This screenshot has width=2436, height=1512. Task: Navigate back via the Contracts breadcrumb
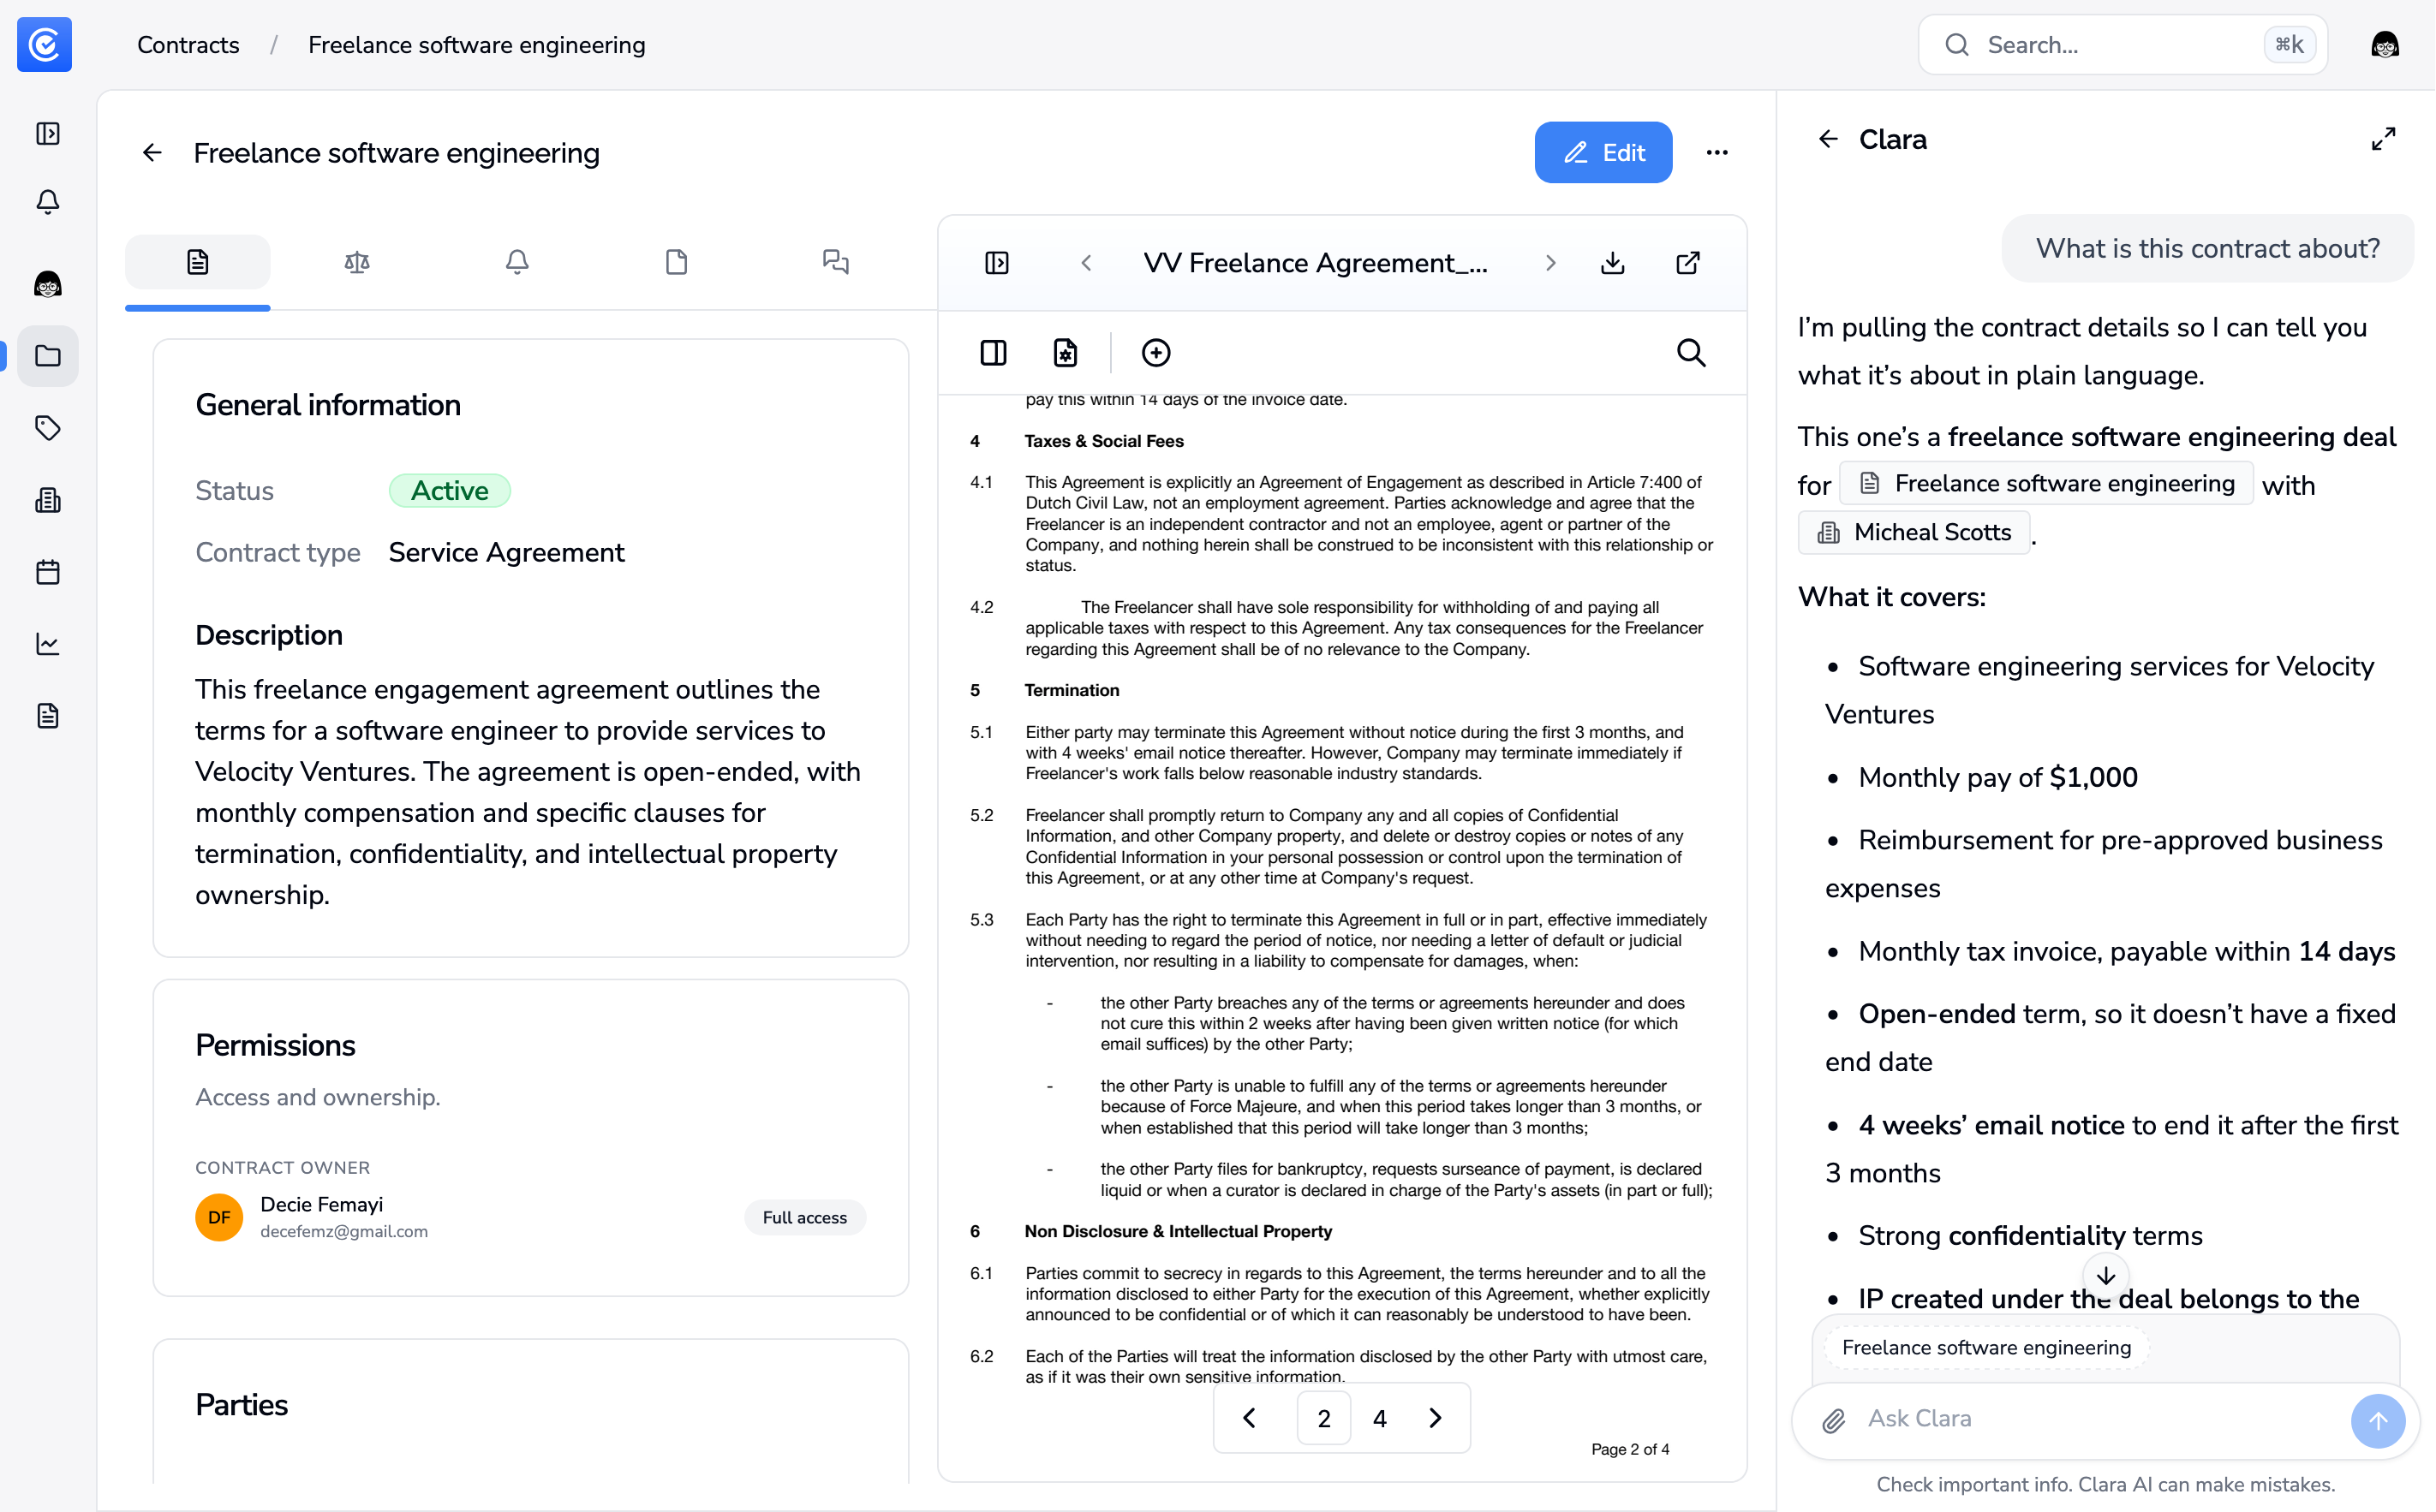coord(188,44)
